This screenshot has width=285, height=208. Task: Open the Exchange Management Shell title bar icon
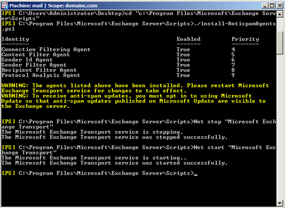5,6
